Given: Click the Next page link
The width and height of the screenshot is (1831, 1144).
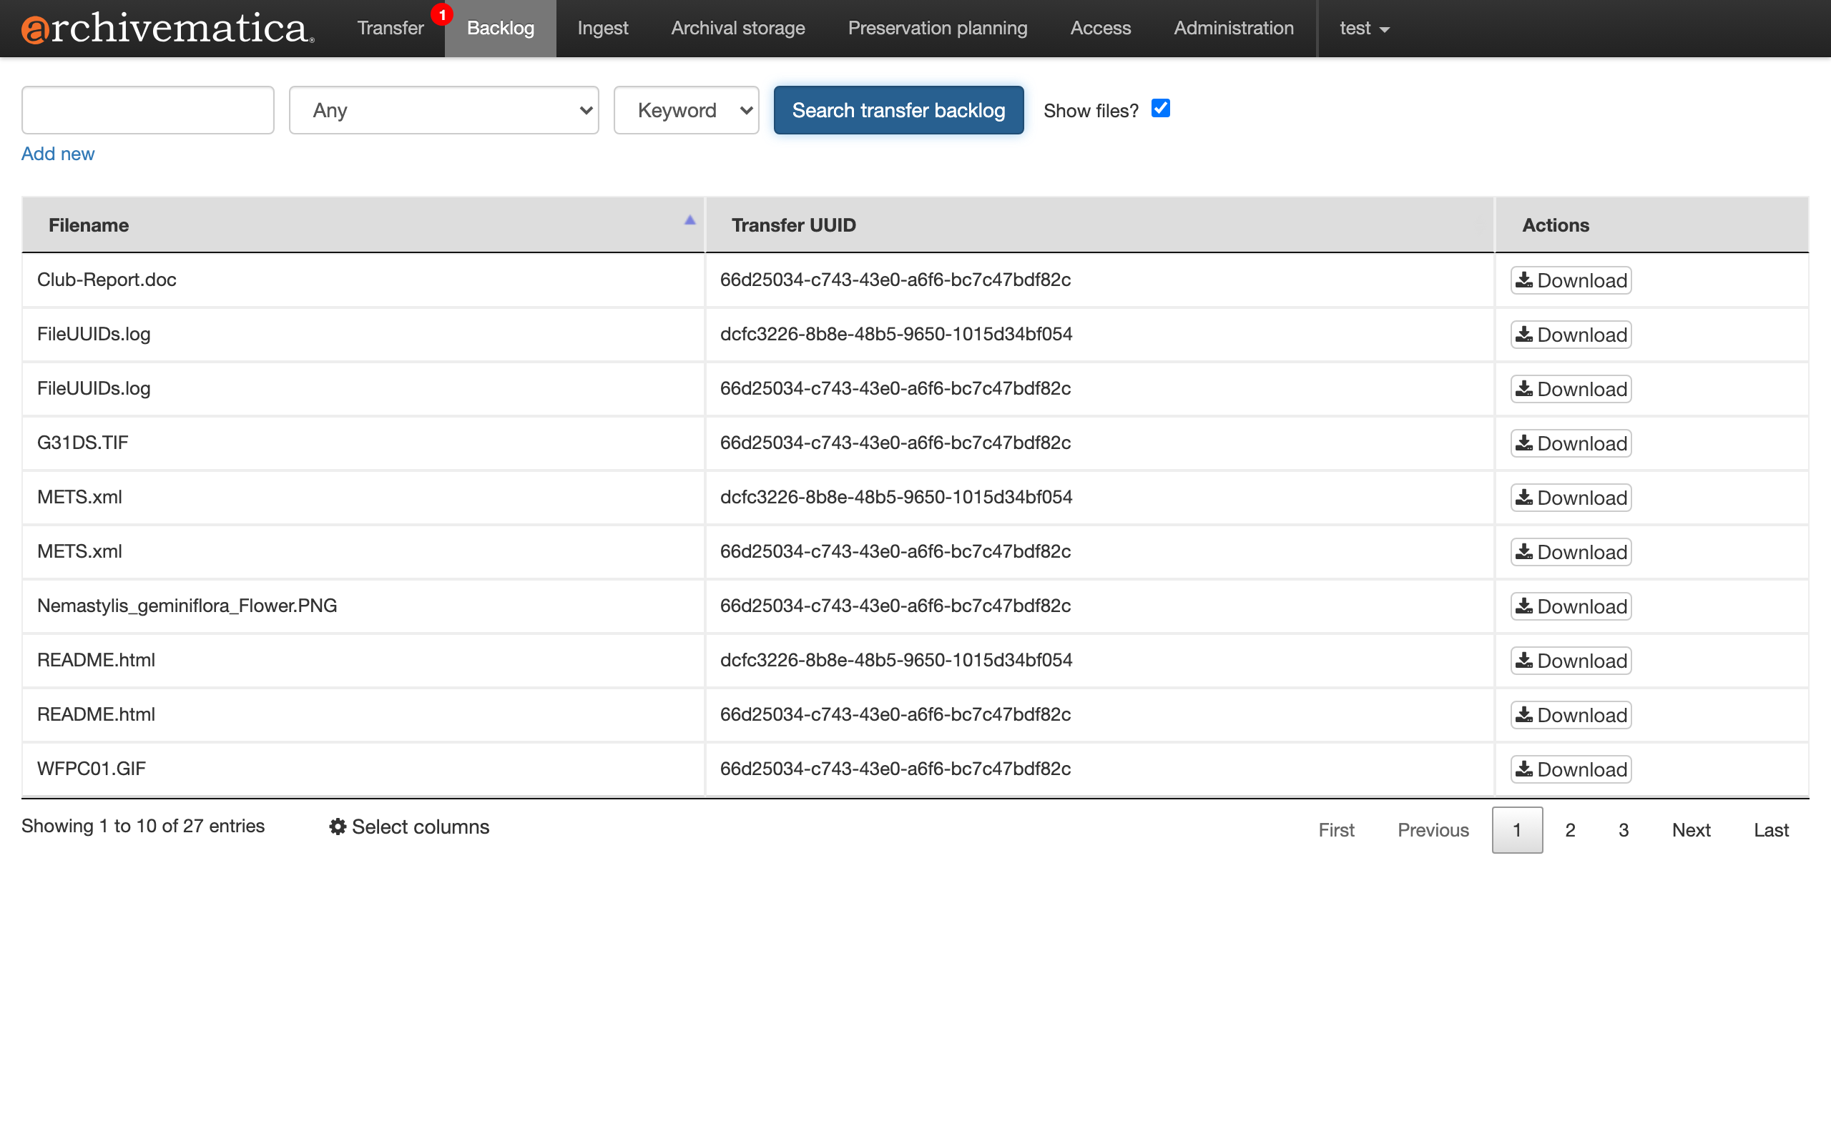Looking at the screenshot, I should (x=1691, y=830).
